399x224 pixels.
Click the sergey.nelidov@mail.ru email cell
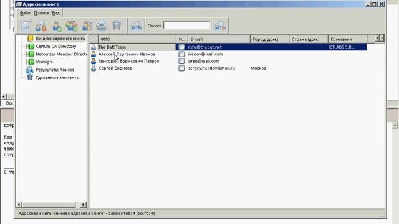211,68
